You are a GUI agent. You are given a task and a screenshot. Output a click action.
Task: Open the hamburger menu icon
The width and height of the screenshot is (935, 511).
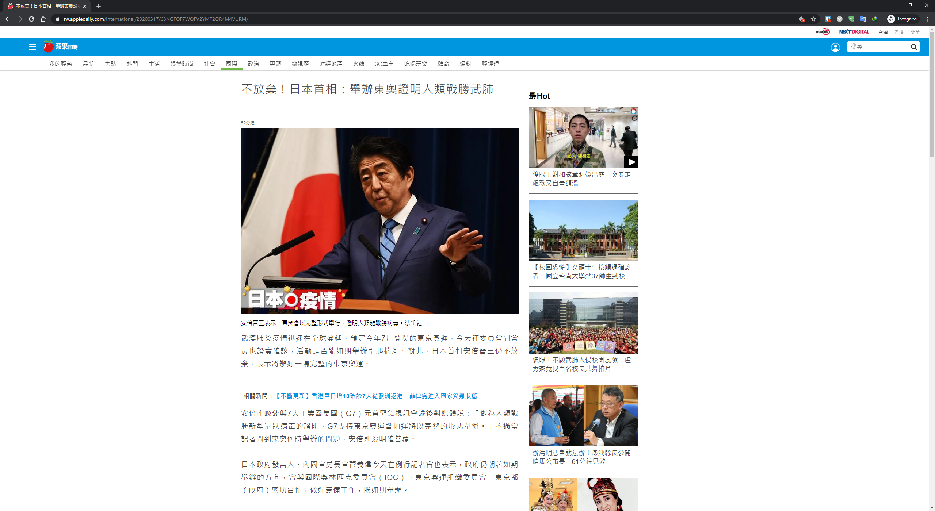point(32,47)
